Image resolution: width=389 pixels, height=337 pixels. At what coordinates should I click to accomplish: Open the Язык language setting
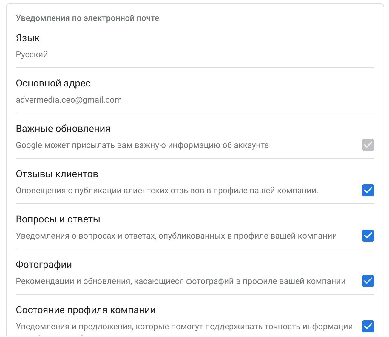[28, 38]
